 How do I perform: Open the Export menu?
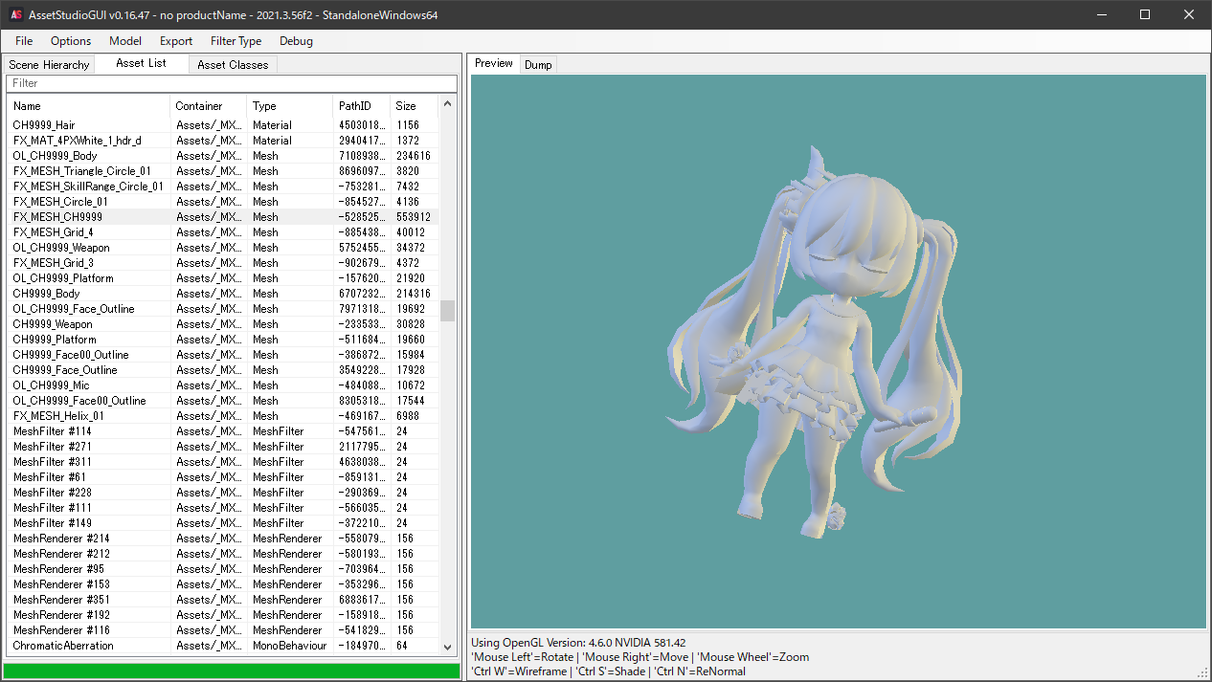tap(176, 41)
